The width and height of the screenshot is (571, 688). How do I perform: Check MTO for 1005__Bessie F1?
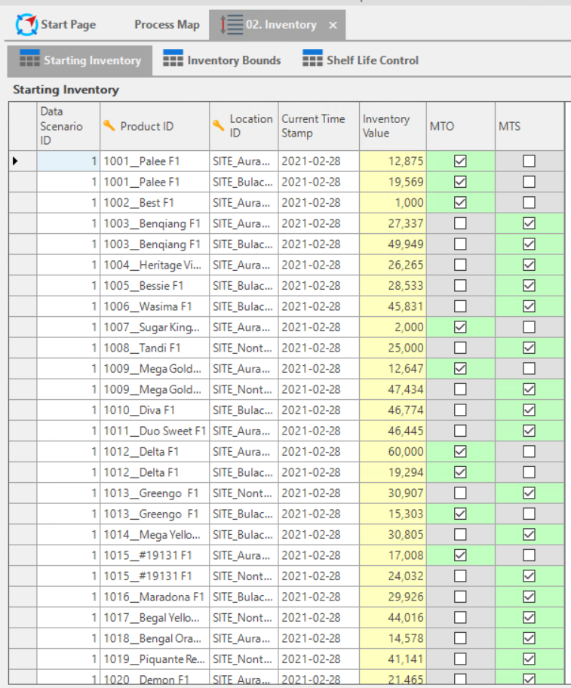pyautogui.click(x=460, y=286)
